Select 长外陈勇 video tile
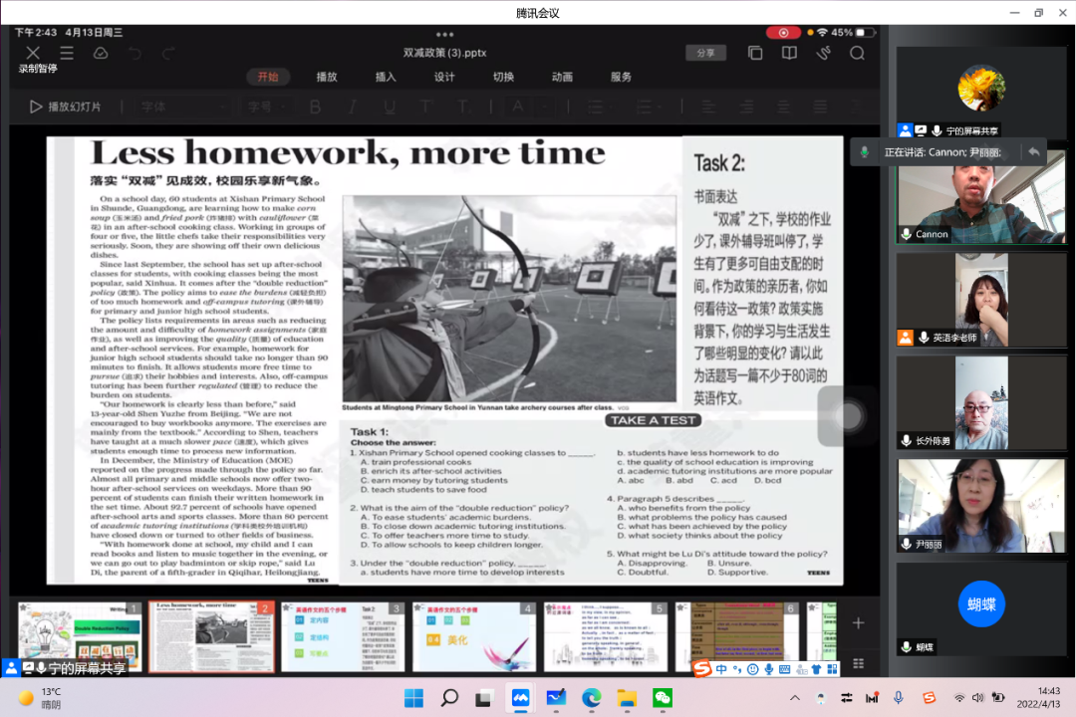Screen dimensions: 1076x717 click(981, 402)
